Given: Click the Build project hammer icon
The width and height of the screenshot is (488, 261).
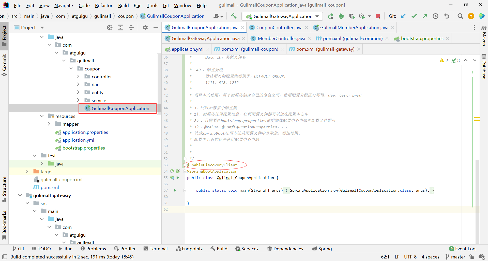Looking at the screenshot, I should pos(234,16).
